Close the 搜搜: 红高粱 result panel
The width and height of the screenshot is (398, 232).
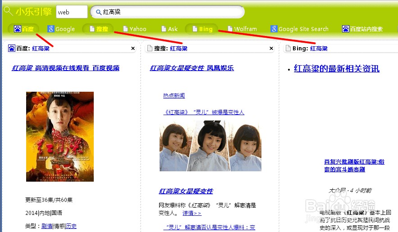coord(271,49)
